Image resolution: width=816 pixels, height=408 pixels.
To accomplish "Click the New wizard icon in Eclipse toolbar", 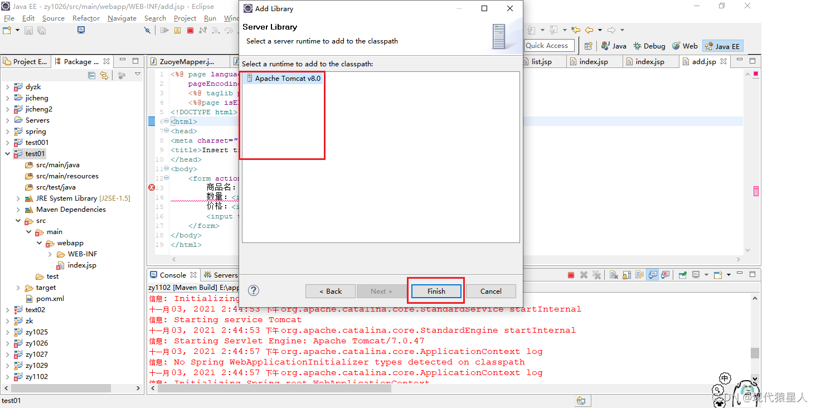I will tap(7, 30).
